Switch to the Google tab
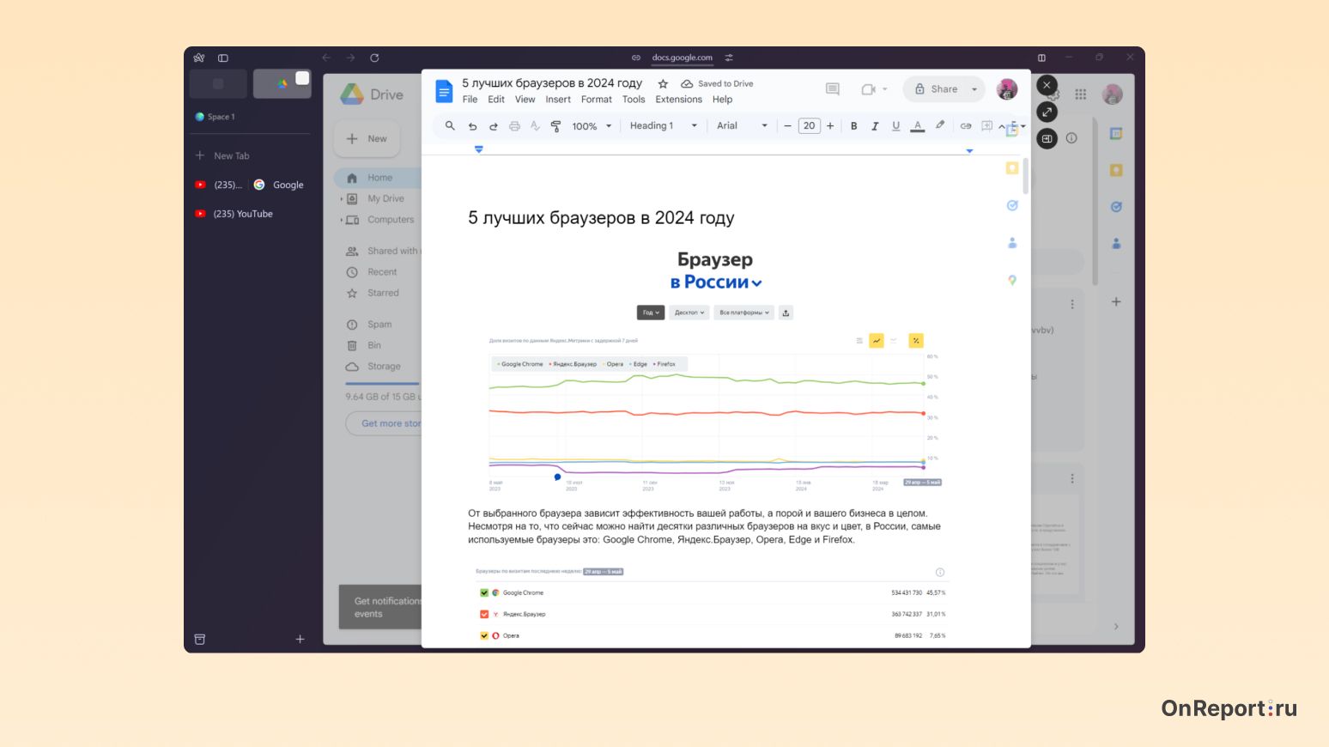The image size is (1329, 747). coord(280,185)
